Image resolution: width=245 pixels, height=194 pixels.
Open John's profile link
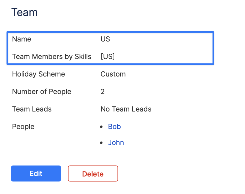pyautogui.click(x=116, y=142)
